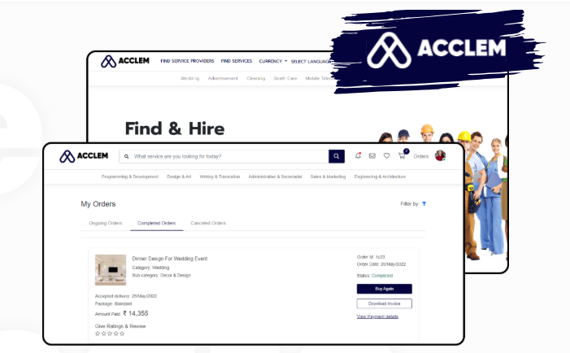Open the View Payment details link
570x353 pixels.
pyautogui.click(x=377, y=316)
